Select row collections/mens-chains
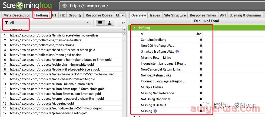Viewport: 265px width, 117px height. pos(62,45)
